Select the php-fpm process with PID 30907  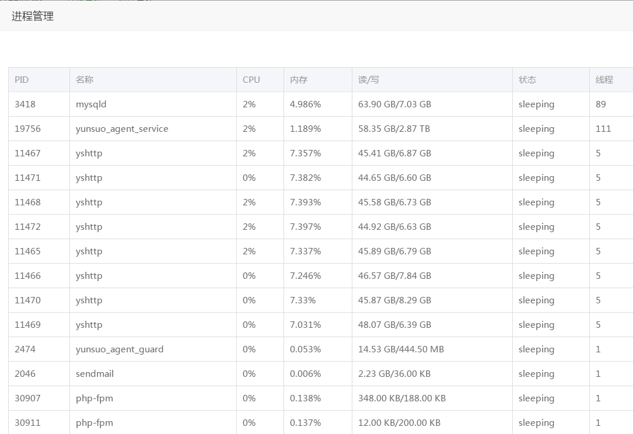click(x=95, y=398)
